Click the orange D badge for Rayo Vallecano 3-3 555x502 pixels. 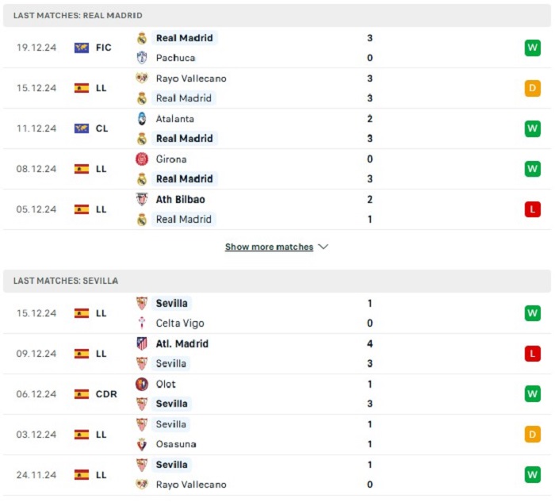tap(532, 88)
